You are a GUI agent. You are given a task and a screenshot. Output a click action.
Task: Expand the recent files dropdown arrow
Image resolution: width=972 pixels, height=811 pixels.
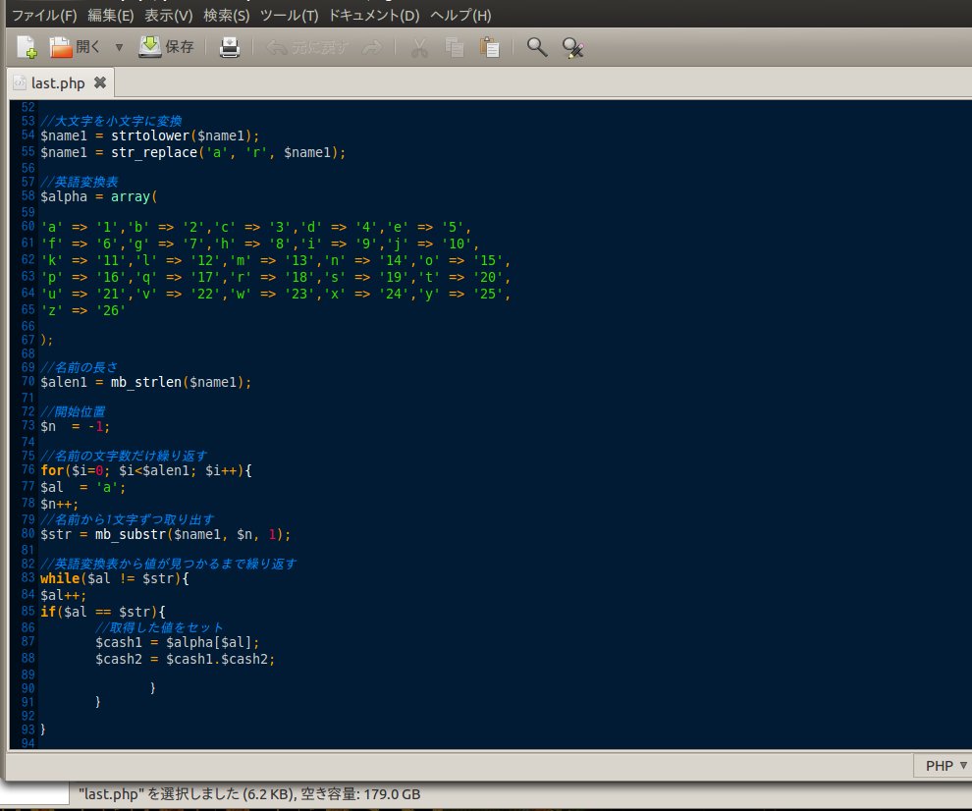point(119,47)
